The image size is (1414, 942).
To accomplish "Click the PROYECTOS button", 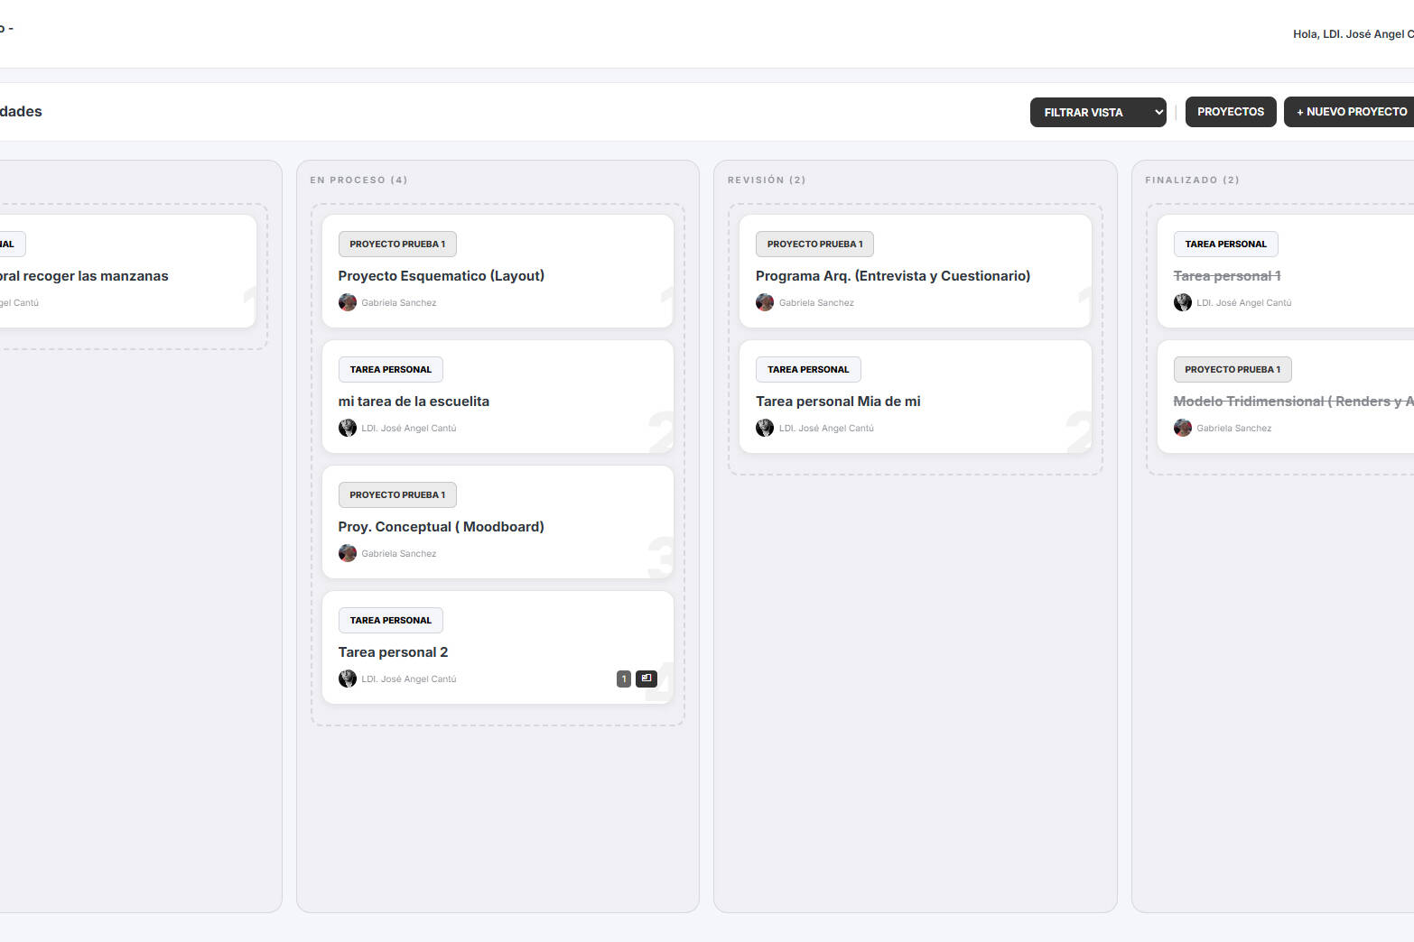I will pos(1230,112).
